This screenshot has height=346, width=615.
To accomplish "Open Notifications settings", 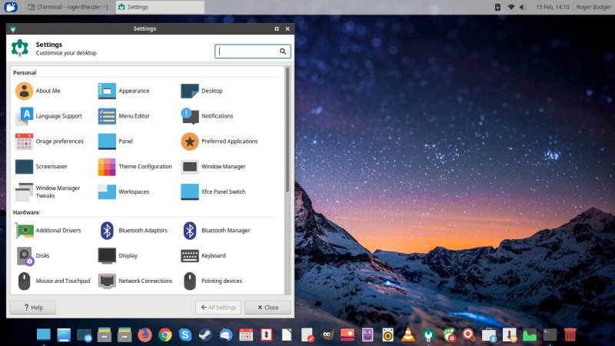I will pos(208,116).
